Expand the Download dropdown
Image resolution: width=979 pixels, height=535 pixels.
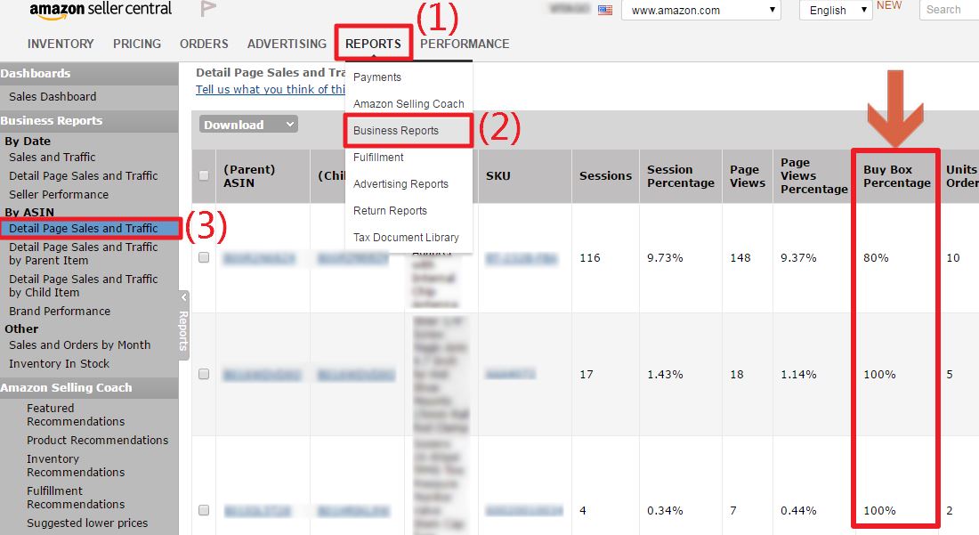[248, 125]
